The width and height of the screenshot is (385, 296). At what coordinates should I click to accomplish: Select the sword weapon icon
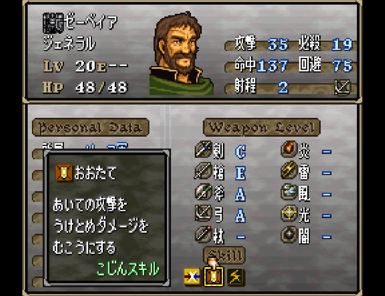pyautogui.click(x=203, y=149)
